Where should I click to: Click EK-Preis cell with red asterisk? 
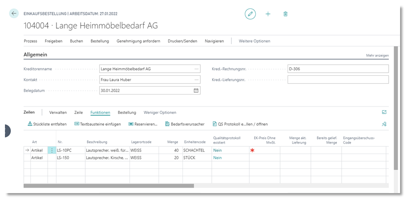coord(265,150)
